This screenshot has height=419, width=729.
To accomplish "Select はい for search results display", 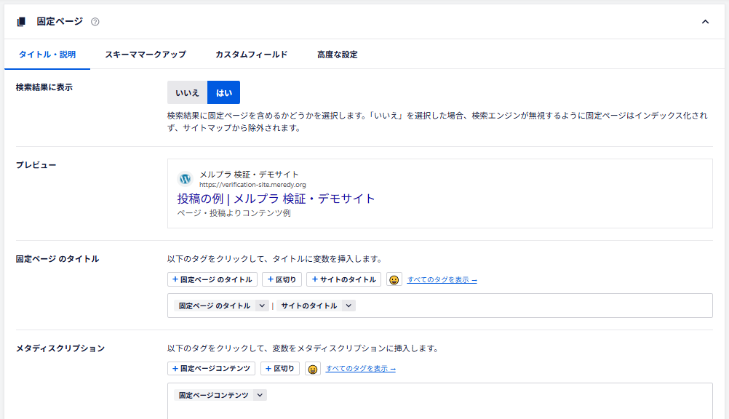I will tap(223, 92).
